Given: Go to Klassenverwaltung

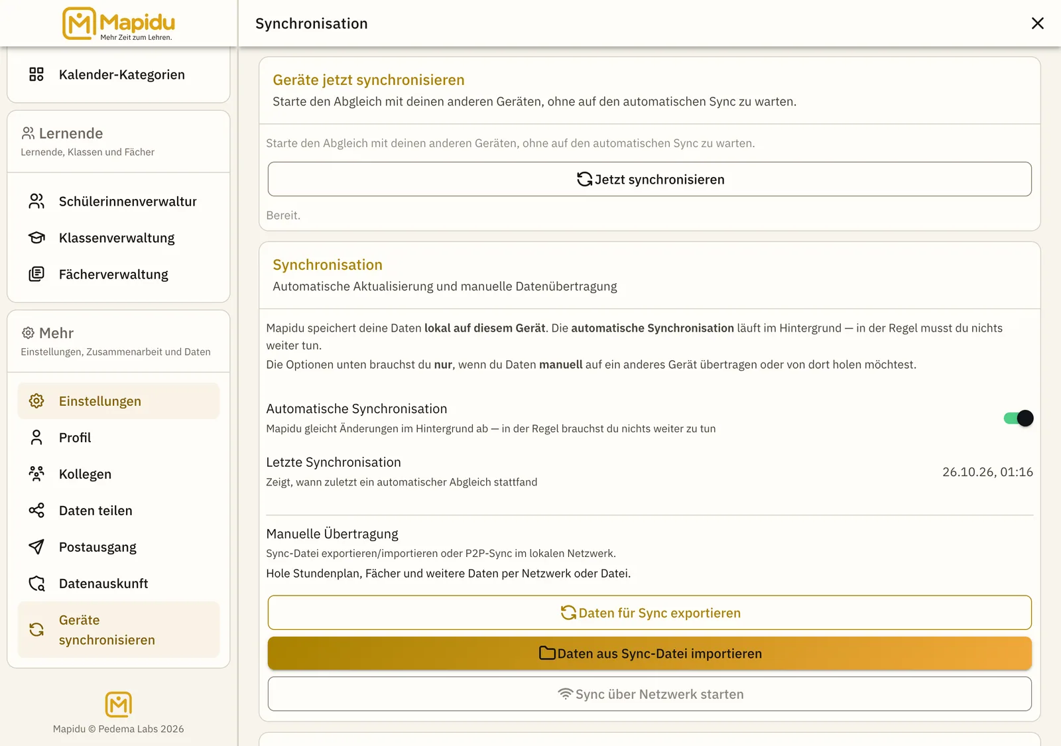Looking at the screenshot, I should coord(119,237).
